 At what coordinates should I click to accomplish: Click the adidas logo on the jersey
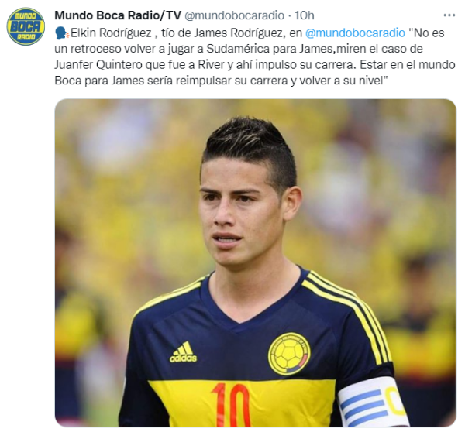pos(183,351)
